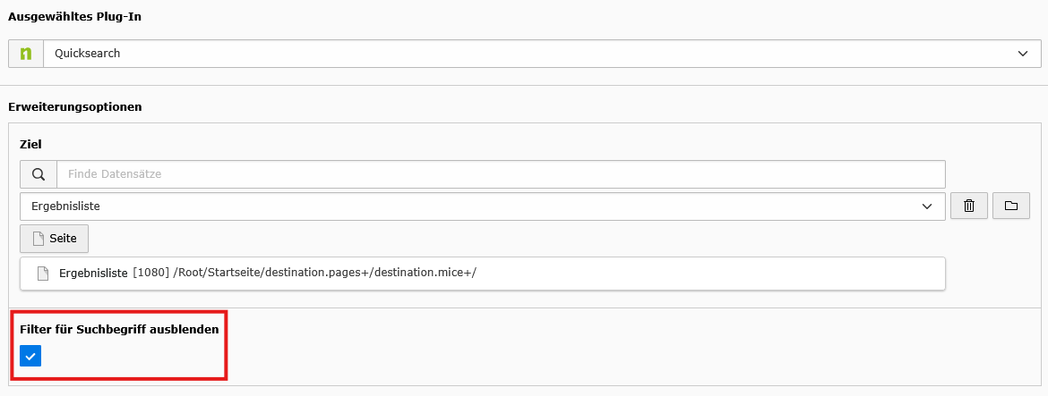The height and width of the screenshot is (396, 1048).
Task: Click the record ID [1080]
Action: [150, 274]
